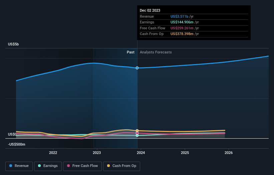Click the Analysts Forecasts label
The image size is (274, 175).
coord(156,52)
